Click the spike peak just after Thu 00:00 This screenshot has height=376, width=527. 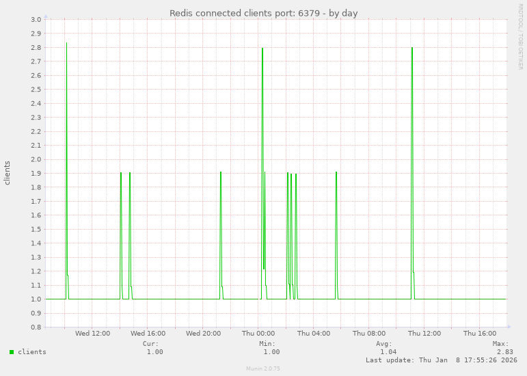coord(262,49)
